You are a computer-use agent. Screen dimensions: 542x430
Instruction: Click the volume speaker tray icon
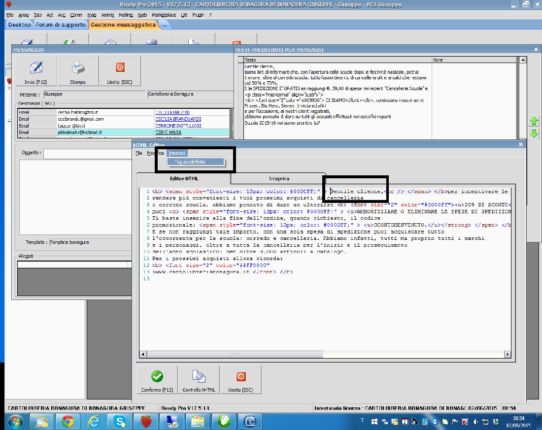click(x=475, y=422)
